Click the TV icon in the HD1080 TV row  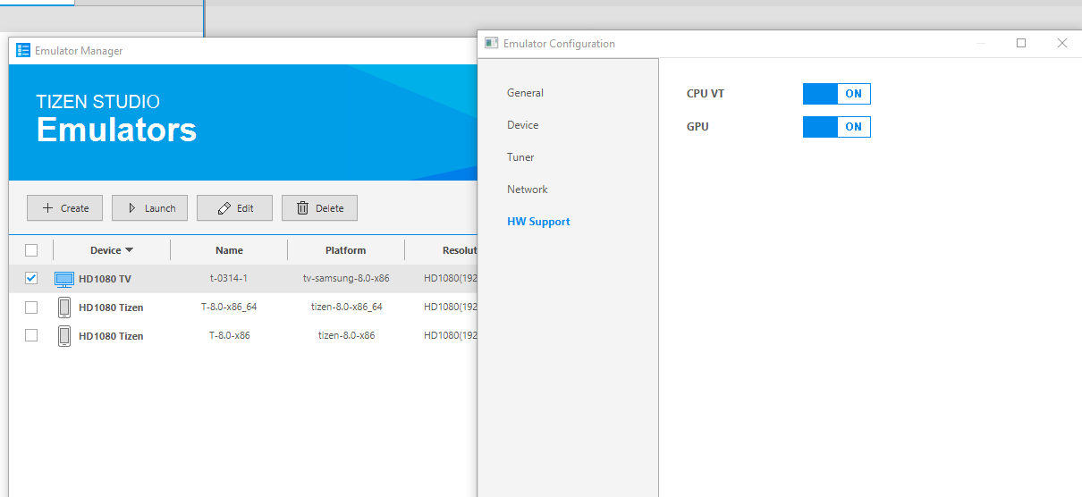click(64, 279)
